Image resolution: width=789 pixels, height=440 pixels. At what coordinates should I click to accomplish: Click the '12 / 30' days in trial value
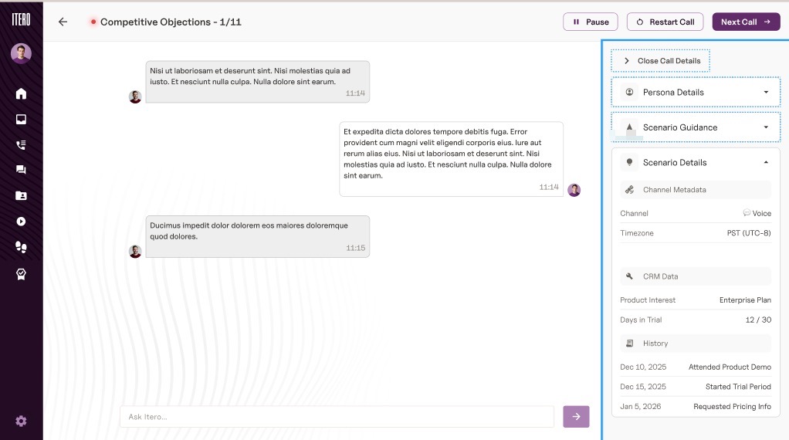[758, 320]
